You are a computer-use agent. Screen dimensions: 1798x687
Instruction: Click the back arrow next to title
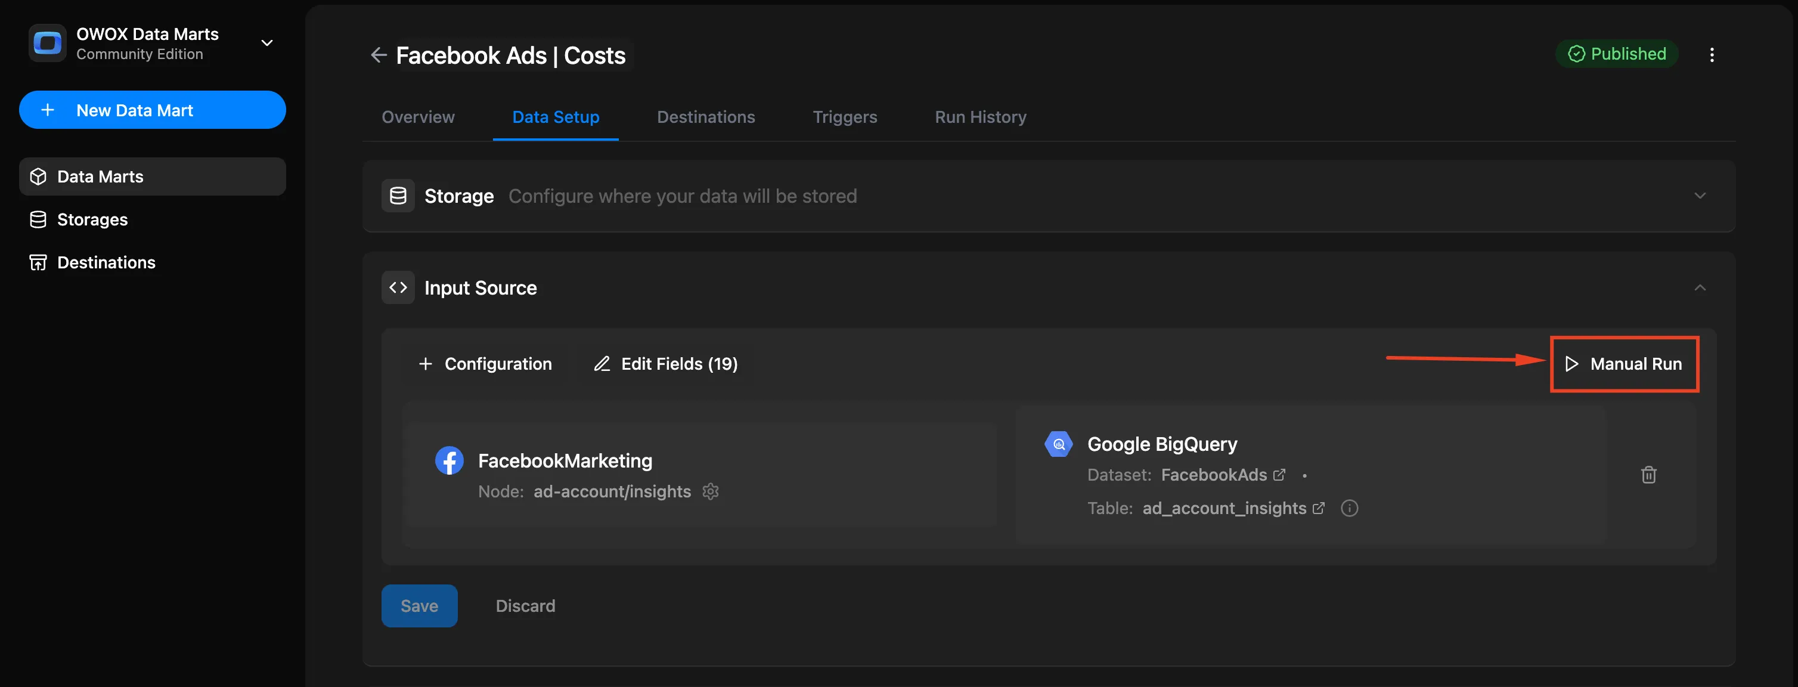[379, 55]
